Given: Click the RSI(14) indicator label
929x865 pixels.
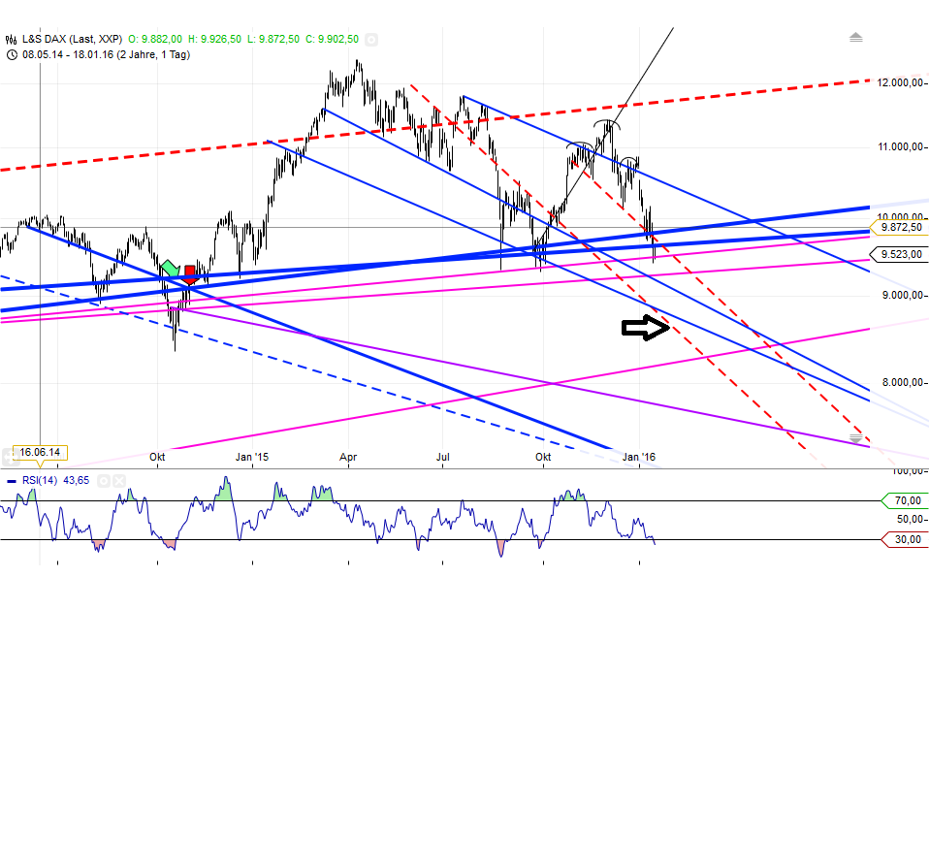Looking at the screenshot, I should [x=40, y=480].
